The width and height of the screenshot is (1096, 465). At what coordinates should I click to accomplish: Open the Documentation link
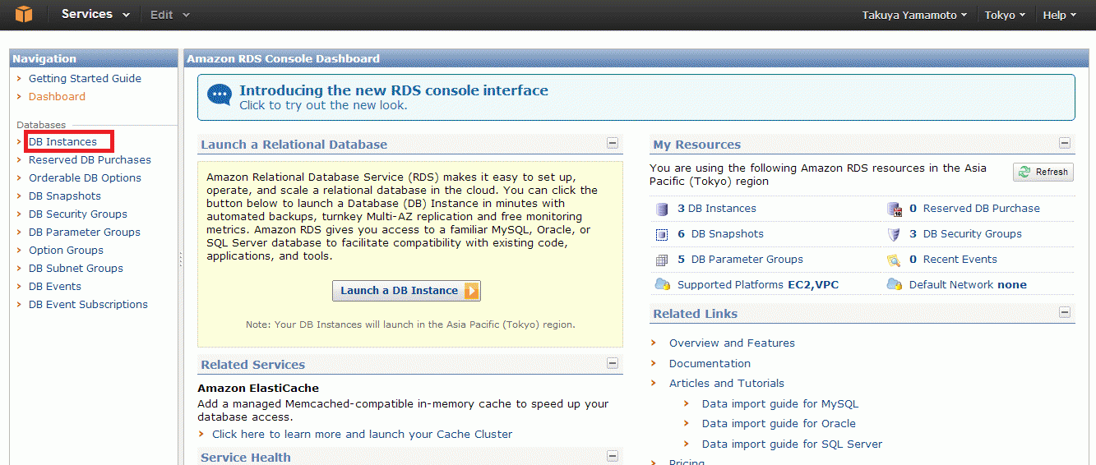coord(710,364)
